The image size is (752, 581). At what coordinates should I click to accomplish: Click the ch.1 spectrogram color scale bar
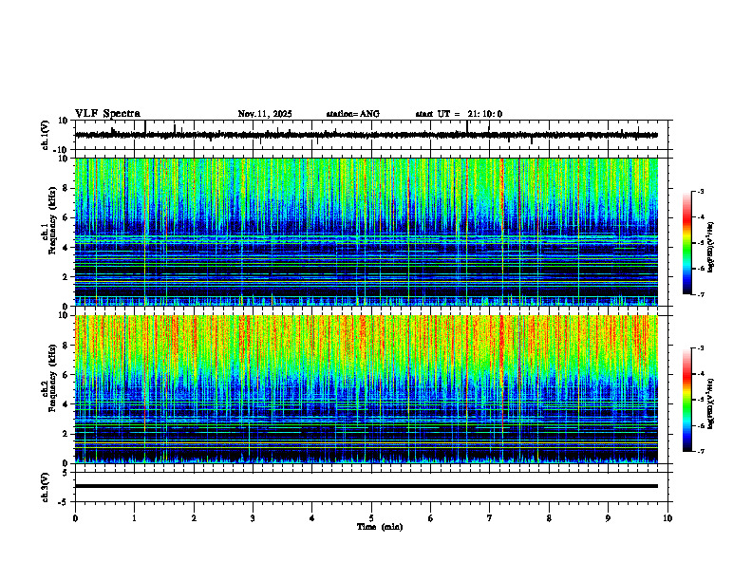[x=686, y=243]
